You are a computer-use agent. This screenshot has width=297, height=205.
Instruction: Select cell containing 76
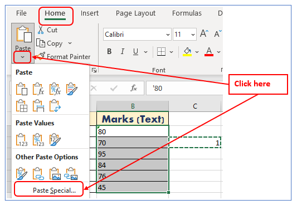coord(133,176)
